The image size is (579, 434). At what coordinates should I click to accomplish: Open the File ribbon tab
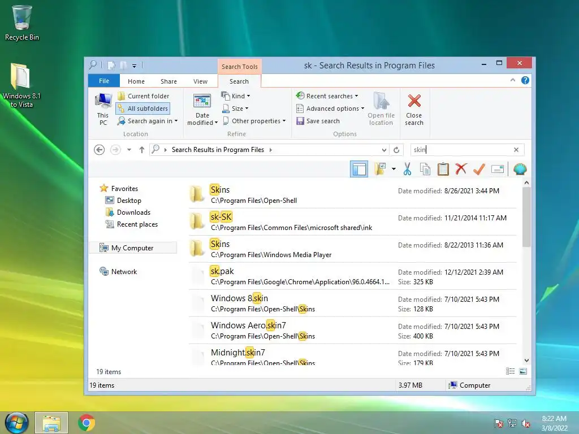104,81
